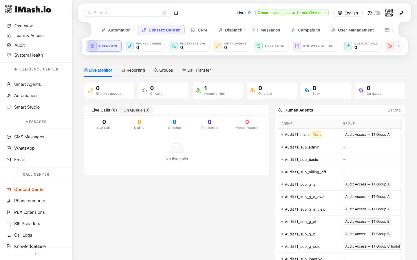Image resolution: width=417 pixels, height=260 pixels.
Task: Switch to On Queue (0) segment
Action: pos(136,110)
